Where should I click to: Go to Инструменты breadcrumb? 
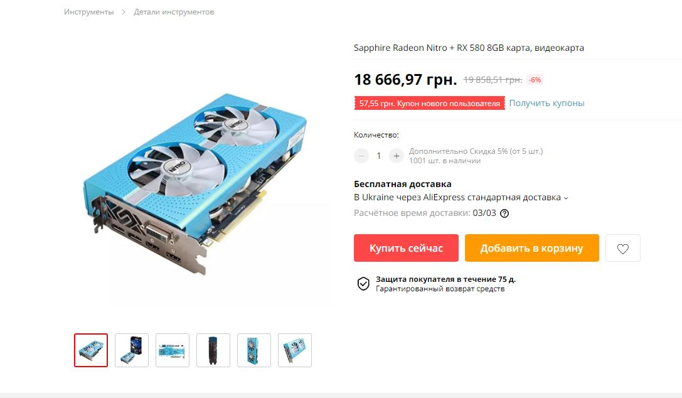pos(88,12)
